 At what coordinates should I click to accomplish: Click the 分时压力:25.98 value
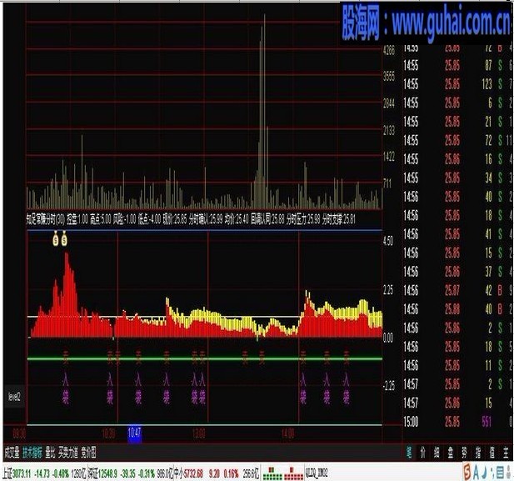click(303, 219)
